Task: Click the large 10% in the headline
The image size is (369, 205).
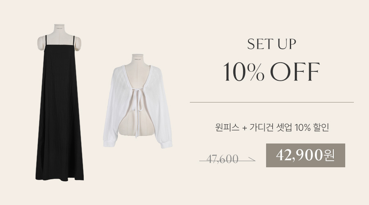Action: pyautogui.click(x=244, y=72)
